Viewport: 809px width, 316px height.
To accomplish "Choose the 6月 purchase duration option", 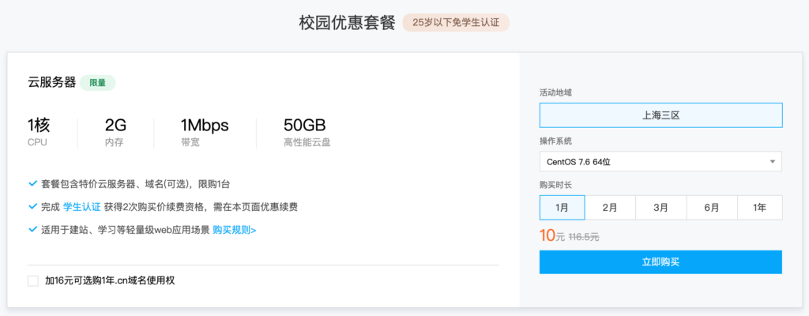I will tap(712, 208).
